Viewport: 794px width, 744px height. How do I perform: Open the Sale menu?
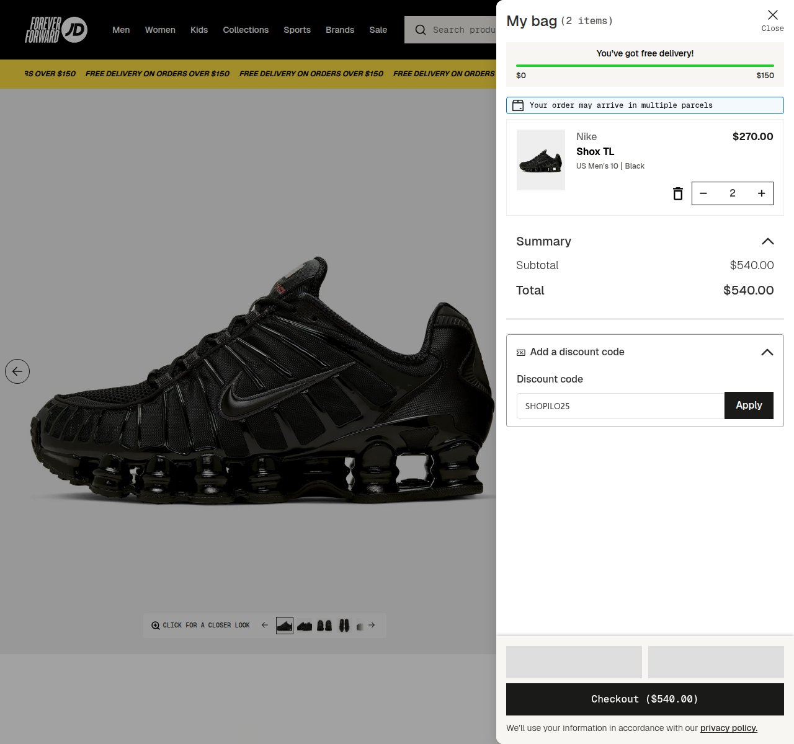pyautogui.click(x=378, y=30)
